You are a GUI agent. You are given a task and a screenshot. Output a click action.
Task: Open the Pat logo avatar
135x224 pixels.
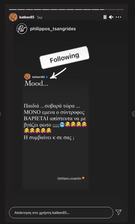tap(22, 29)
